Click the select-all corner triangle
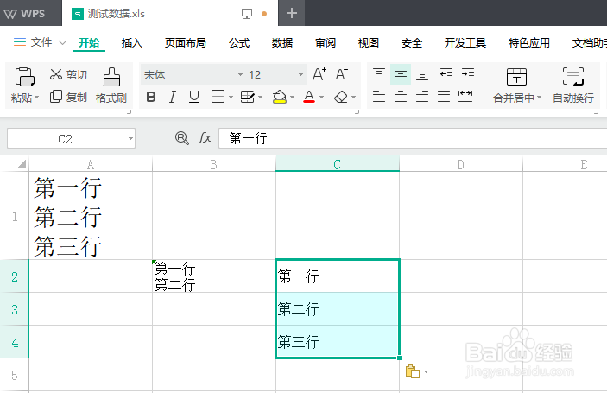 point(22,164)
